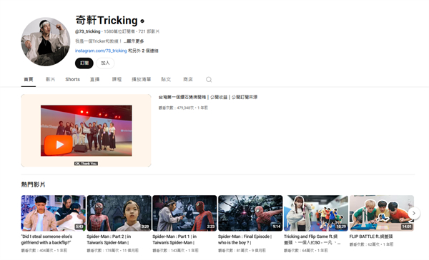Open the Spider-Man Part 1 video thumbnail
Viewport: 429px width, 260px height.
pyautogui.click(x=184, y=213)
